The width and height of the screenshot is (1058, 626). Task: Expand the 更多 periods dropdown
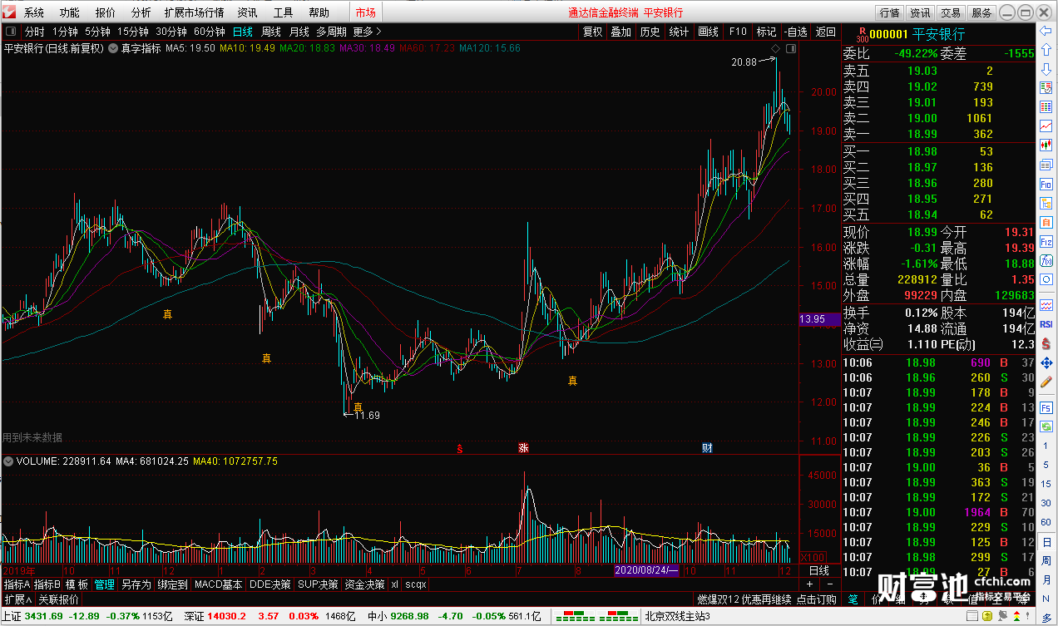(x=367, y=32)
